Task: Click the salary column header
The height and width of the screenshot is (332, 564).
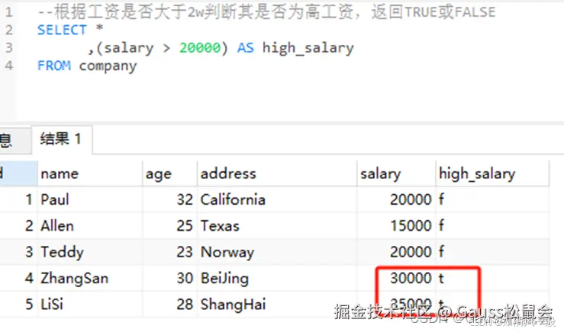Action: [x=396, y=174]
